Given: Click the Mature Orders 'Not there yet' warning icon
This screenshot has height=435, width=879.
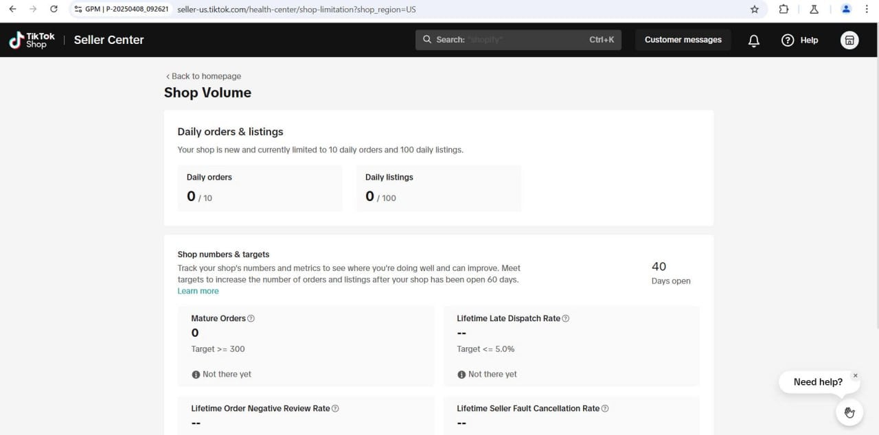Looking at the screenshot, I should [x=196, y=375].
